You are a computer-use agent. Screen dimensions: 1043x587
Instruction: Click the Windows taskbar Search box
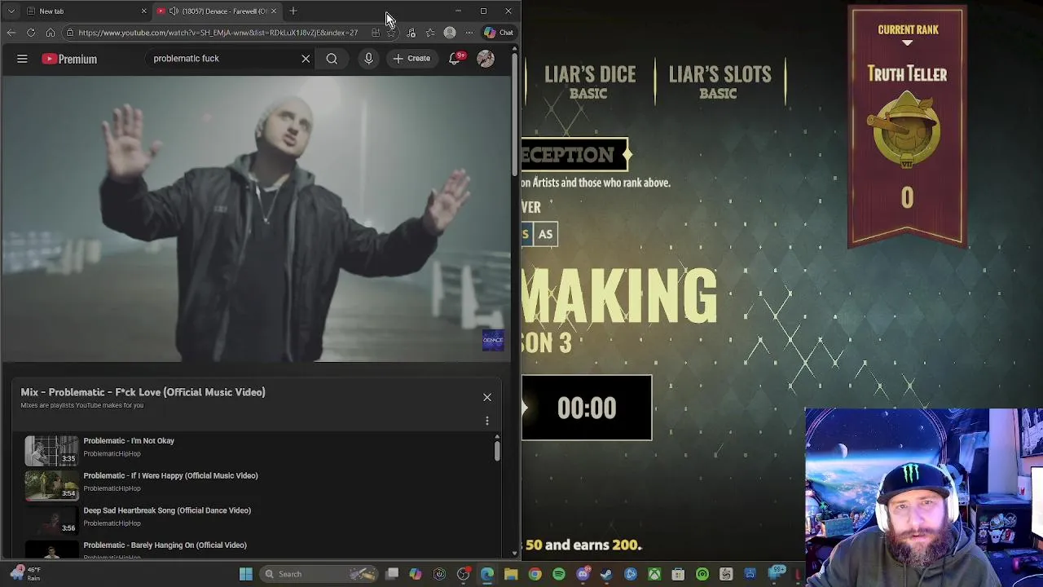click(319, 574)
